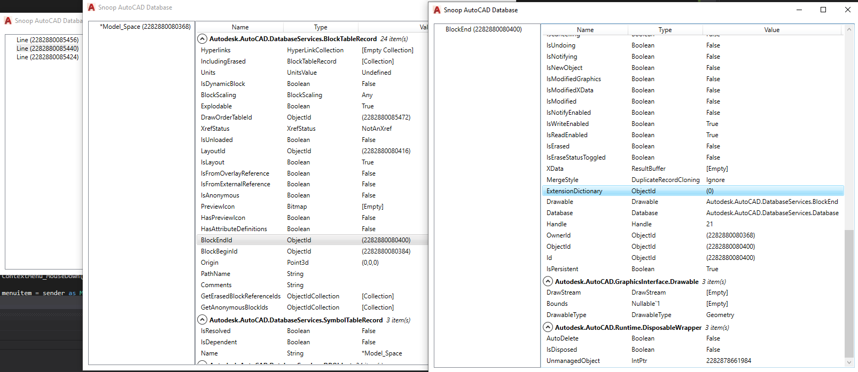Select the Explodable row
This screenshot has width=858, height=372.
pos(313,106)
